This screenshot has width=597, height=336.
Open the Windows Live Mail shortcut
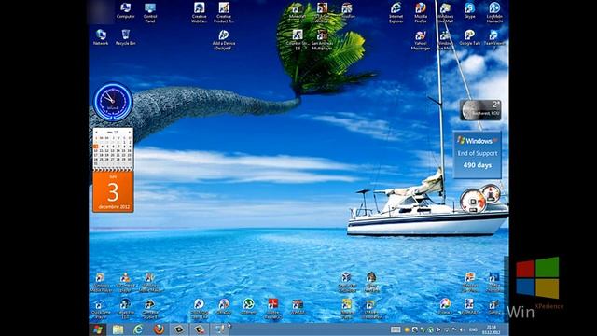pyautogui.click(x=445, y=12)
